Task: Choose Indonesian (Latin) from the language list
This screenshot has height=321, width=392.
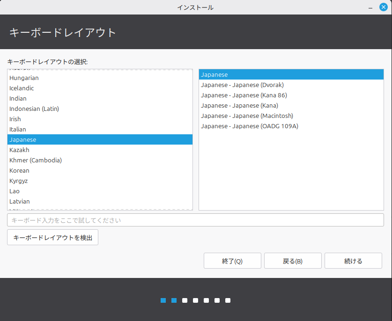Action: click(x=34, y=109)
